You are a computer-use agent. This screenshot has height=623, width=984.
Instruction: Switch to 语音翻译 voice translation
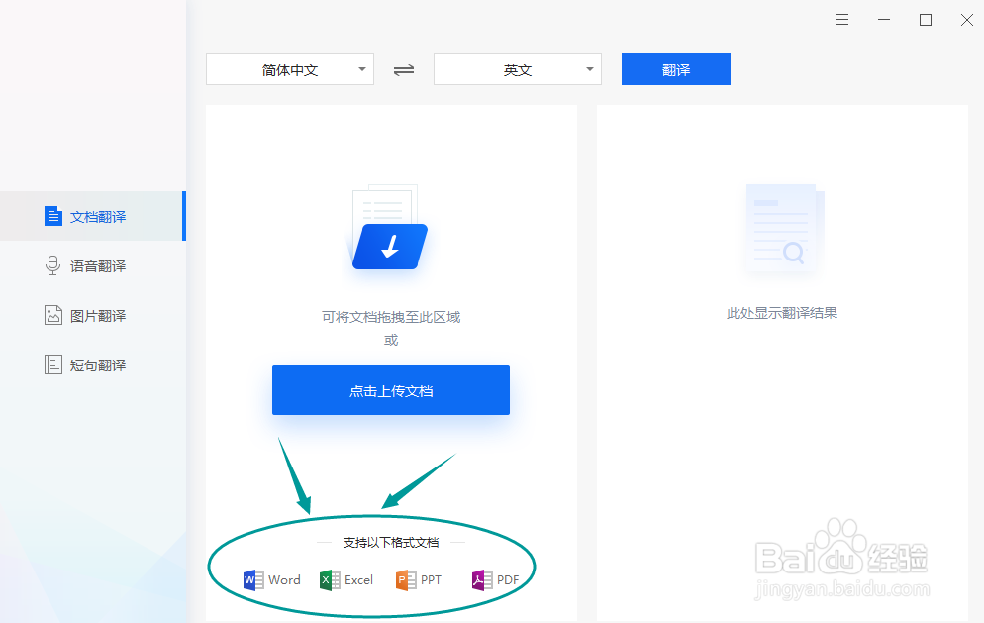pyautogui.click(x=93, y=265)
